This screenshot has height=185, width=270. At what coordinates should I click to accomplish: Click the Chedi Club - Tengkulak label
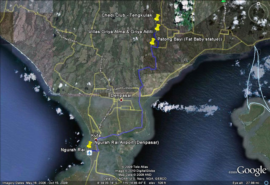[127, 16]
